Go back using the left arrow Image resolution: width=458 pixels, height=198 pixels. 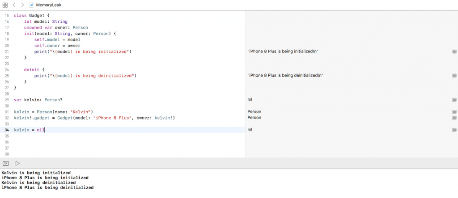click(14, 4)
